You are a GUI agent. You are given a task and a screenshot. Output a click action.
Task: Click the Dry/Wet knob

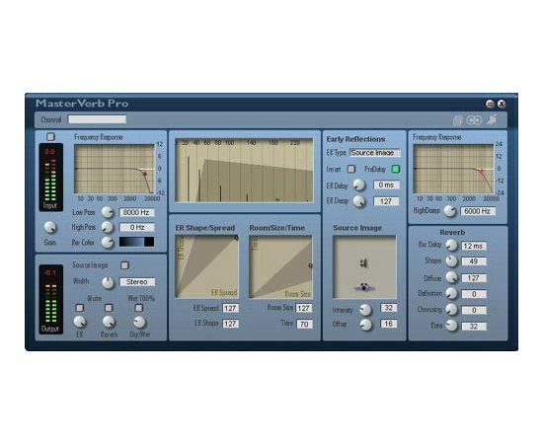(x=139, y=322)
